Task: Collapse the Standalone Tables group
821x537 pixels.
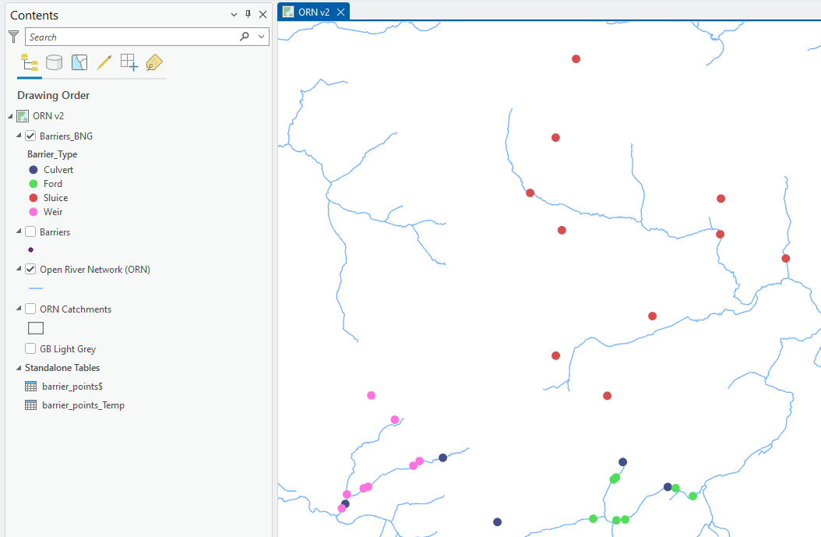Action: [19, 368]
